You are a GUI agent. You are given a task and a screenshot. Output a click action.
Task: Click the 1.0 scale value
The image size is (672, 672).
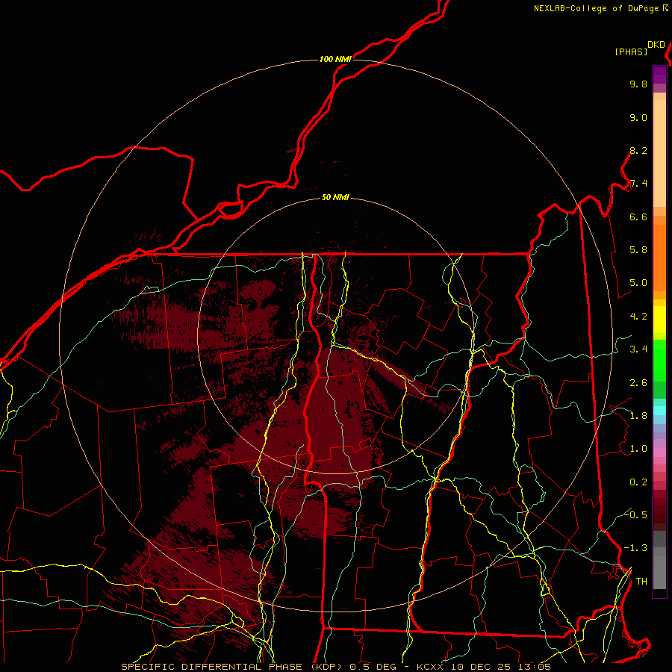[638, 449]
